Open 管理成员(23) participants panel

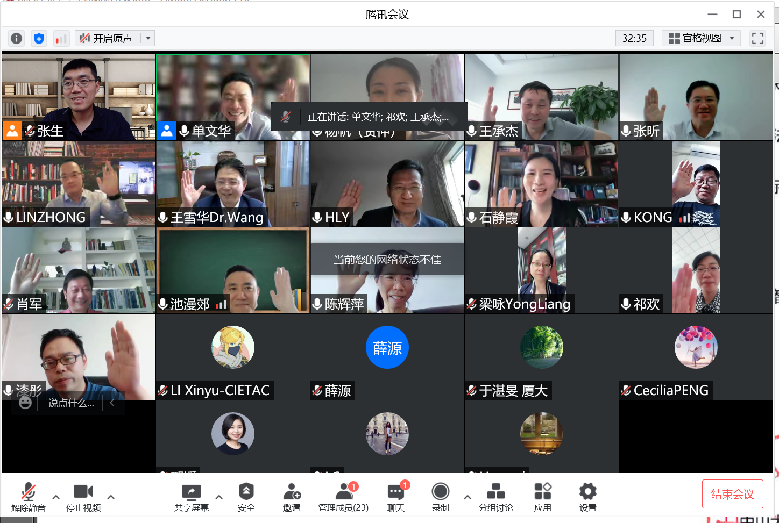343,497
